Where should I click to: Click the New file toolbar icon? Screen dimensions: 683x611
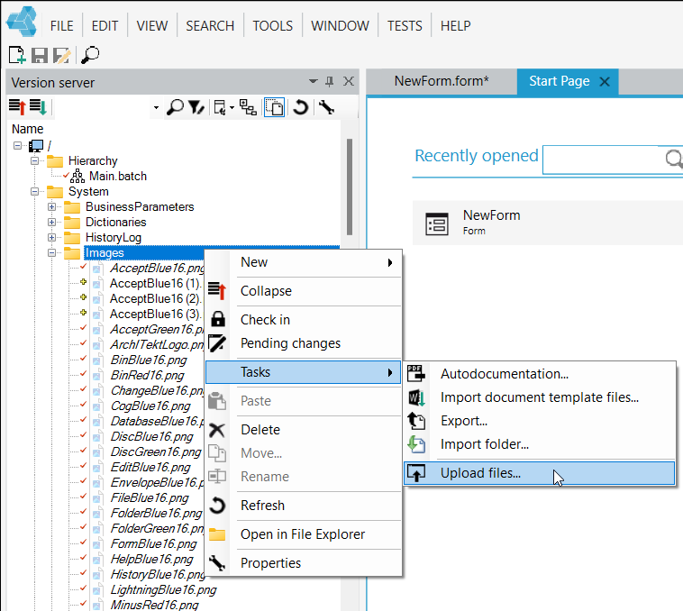pos(17,55)
